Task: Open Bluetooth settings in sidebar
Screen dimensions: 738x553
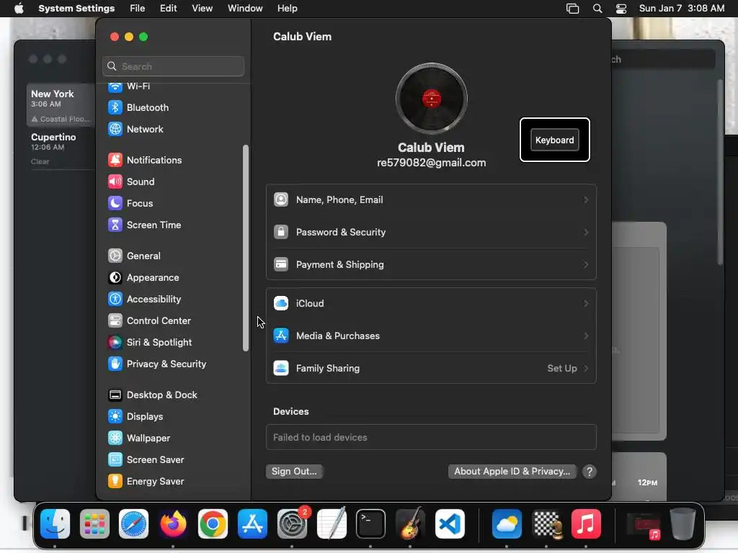Action: click(138, 108)
